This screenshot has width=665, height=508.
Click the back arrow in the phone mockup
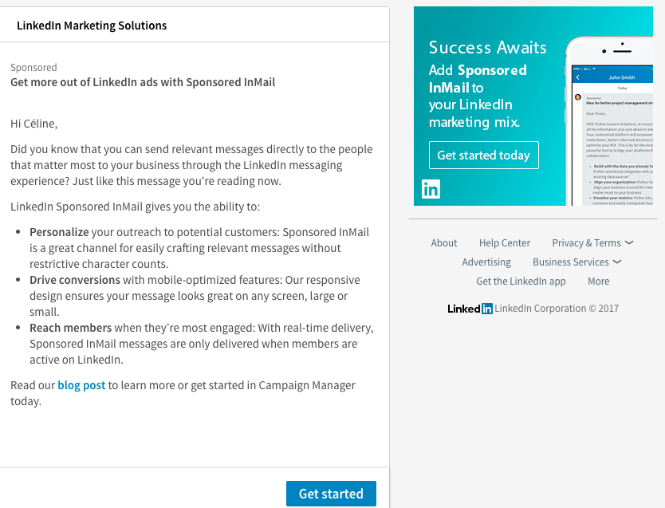click(577, 78)
